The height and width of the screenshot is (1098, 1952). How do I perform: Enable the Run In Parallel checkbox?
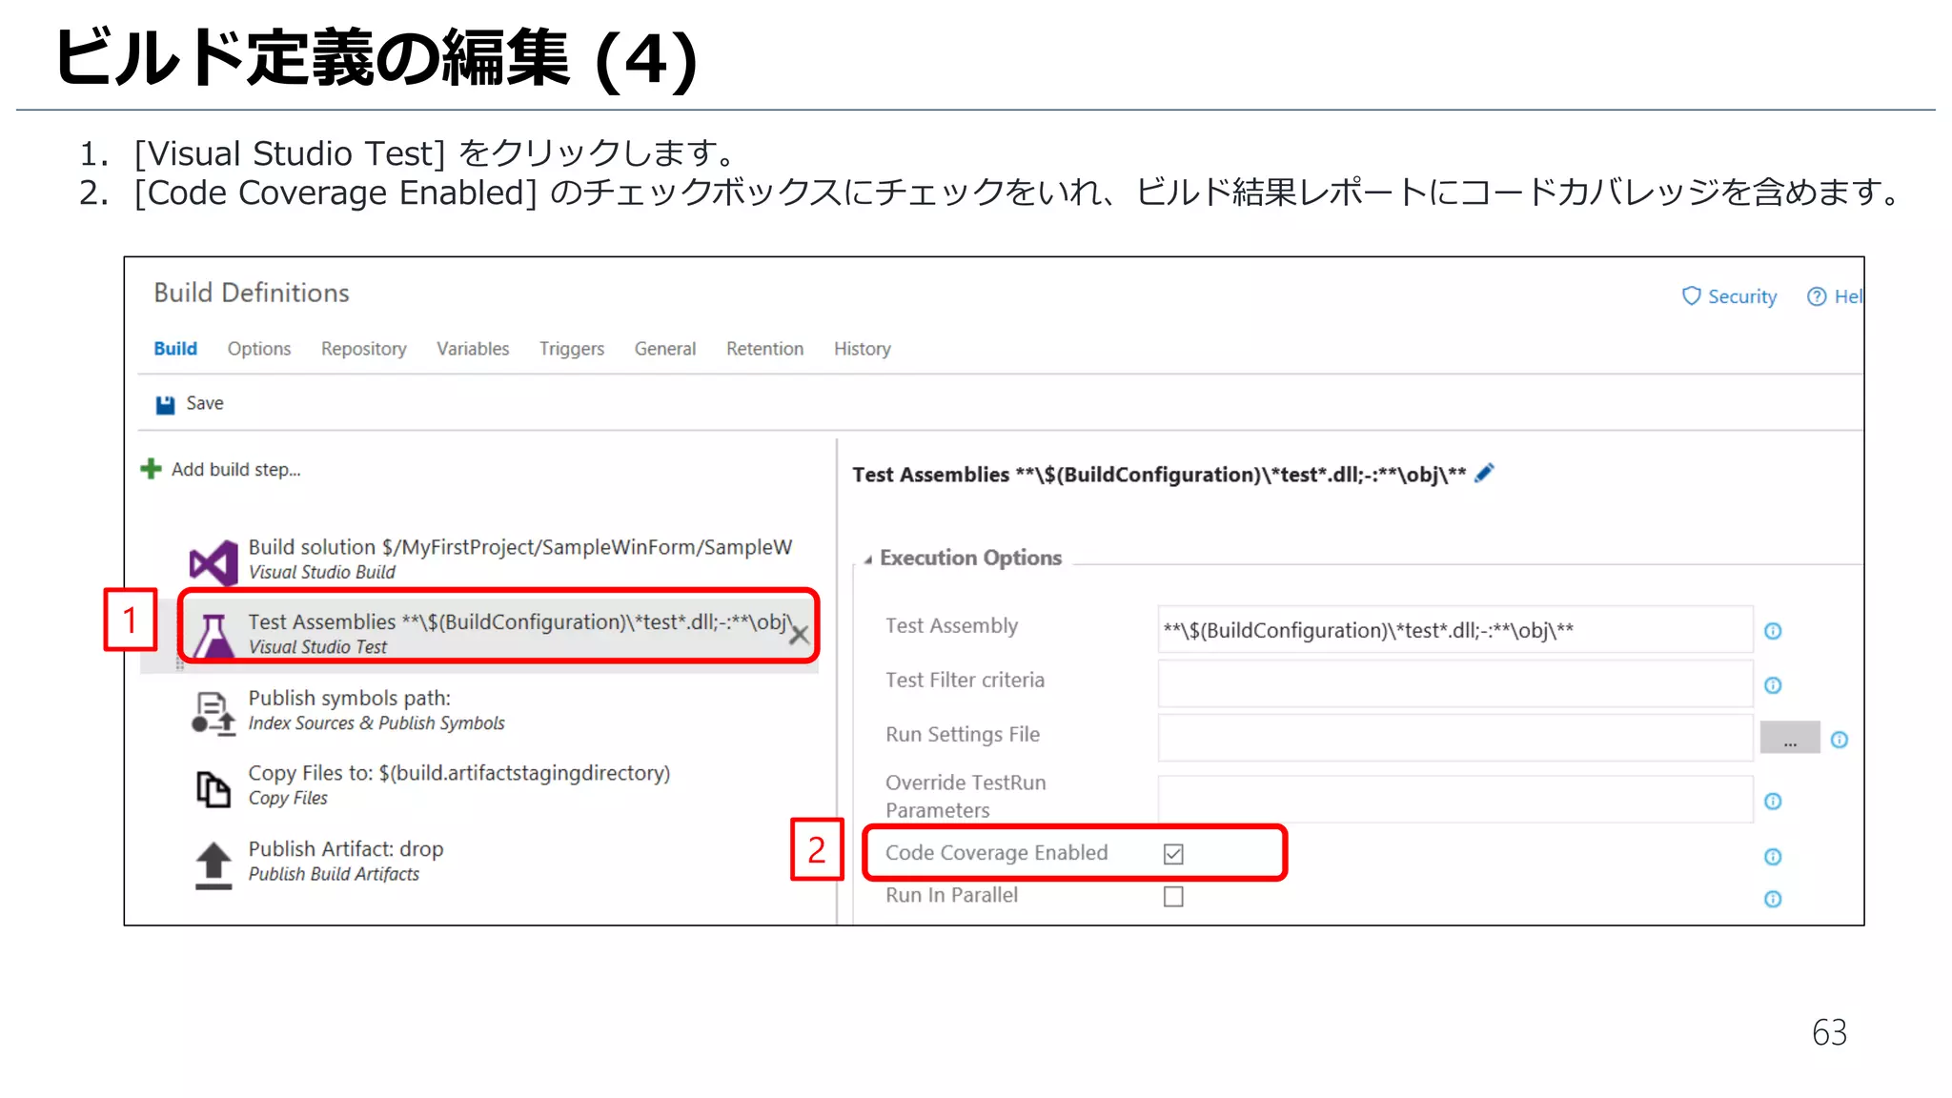coord(1173,897)
